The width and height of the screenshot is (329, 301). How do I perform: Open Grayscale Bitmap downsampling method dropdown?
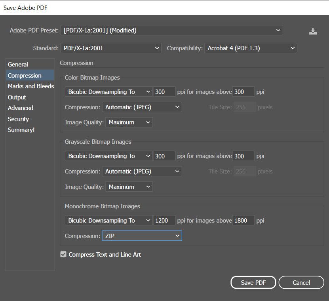click(x=109, y=156)
